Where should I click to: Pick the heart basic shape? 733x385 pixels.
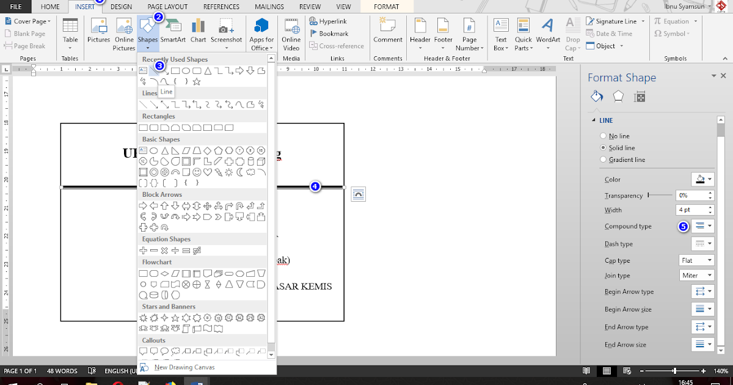tap(208, 172)
